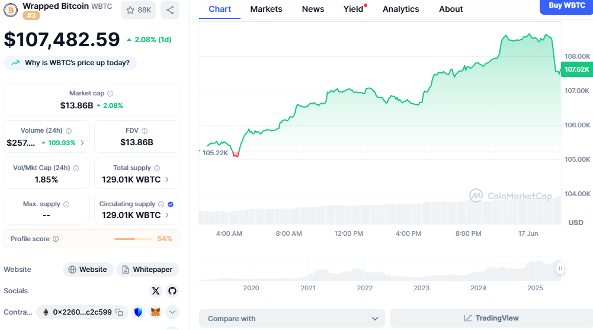Expand more contracts dropdown arrow
This screenshot has height=330, width=593.
(172, 312)
